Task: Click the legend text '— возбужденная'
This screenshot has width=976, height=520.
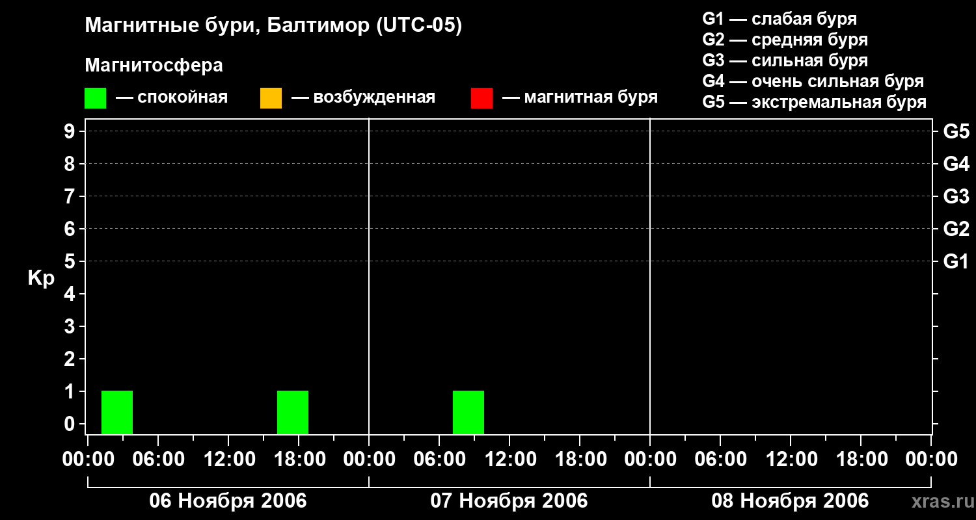Action: (x=363, y=97)
